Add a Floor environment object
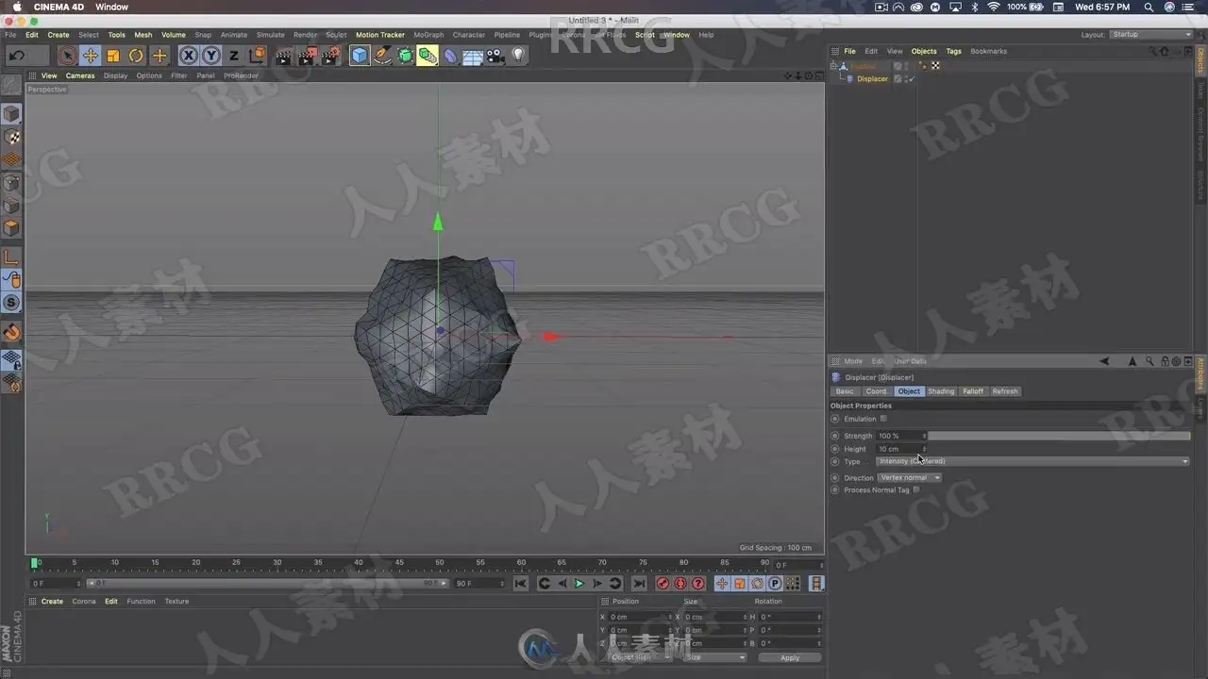Viewport: 1208px width, 679px height. [473, 56]
